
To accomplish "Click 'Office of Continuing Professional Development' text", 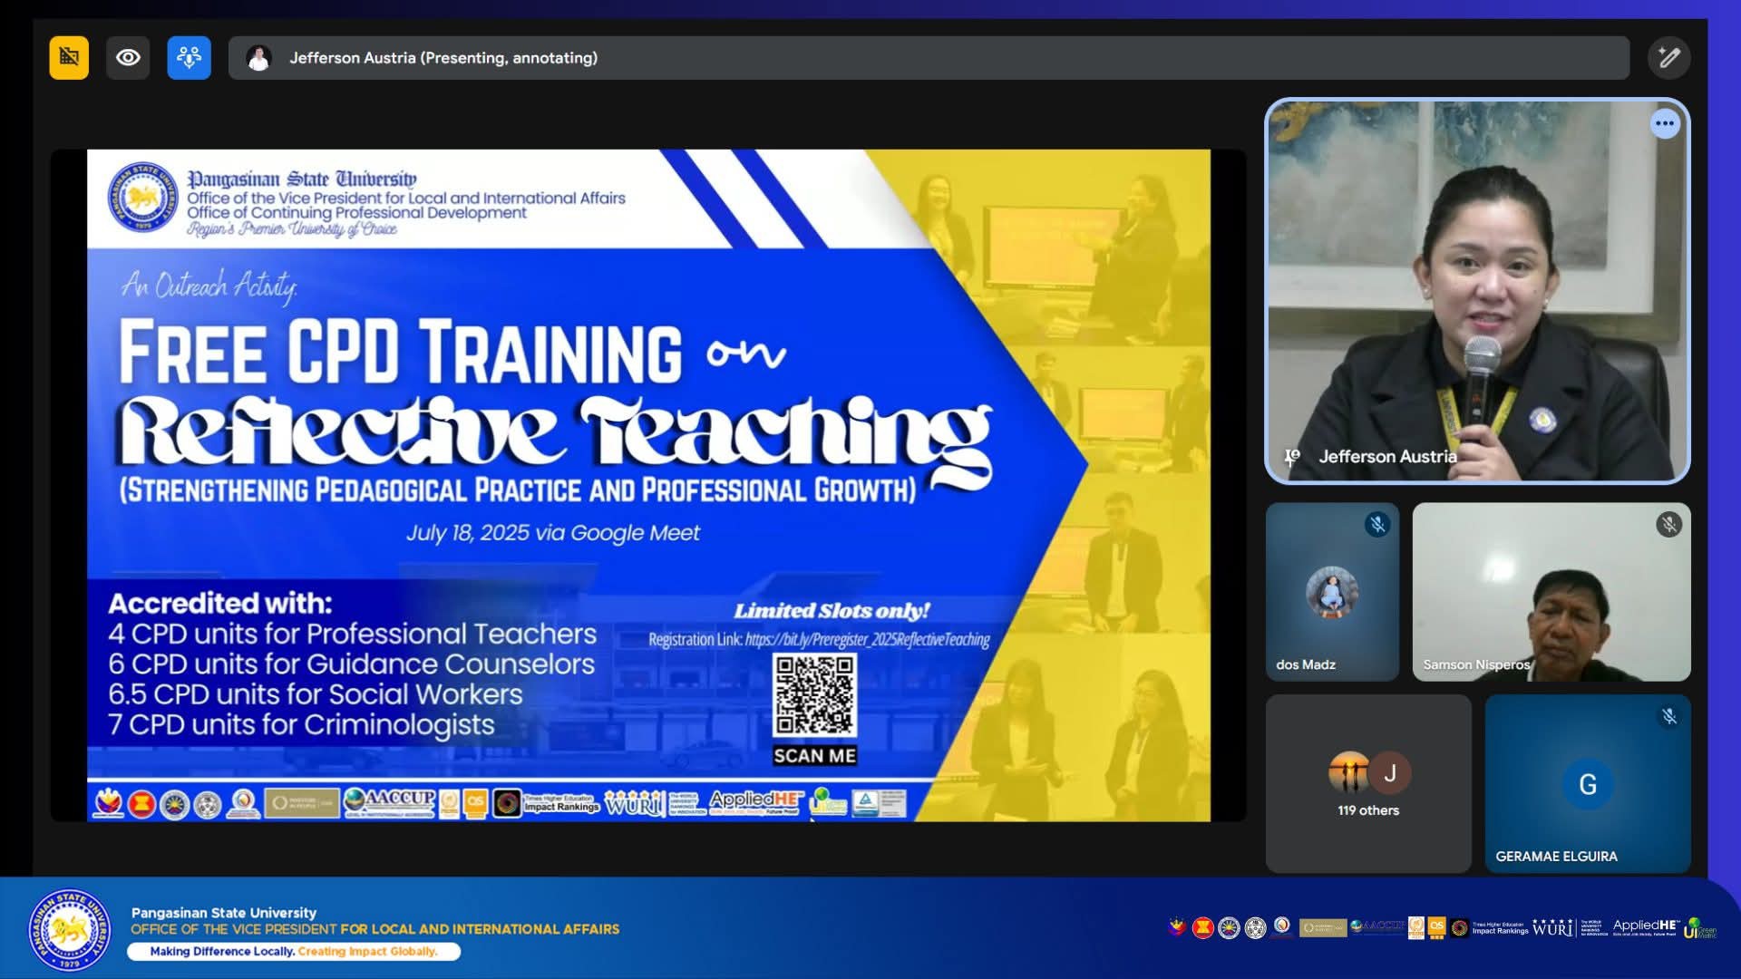I will tap(356, 213).
